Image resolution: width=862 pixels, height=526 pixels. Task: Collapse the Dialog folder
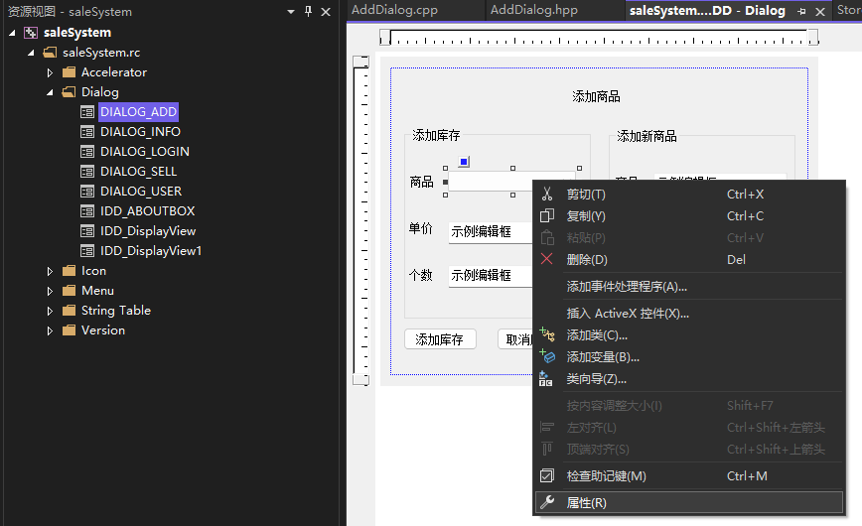click(50, 92)
